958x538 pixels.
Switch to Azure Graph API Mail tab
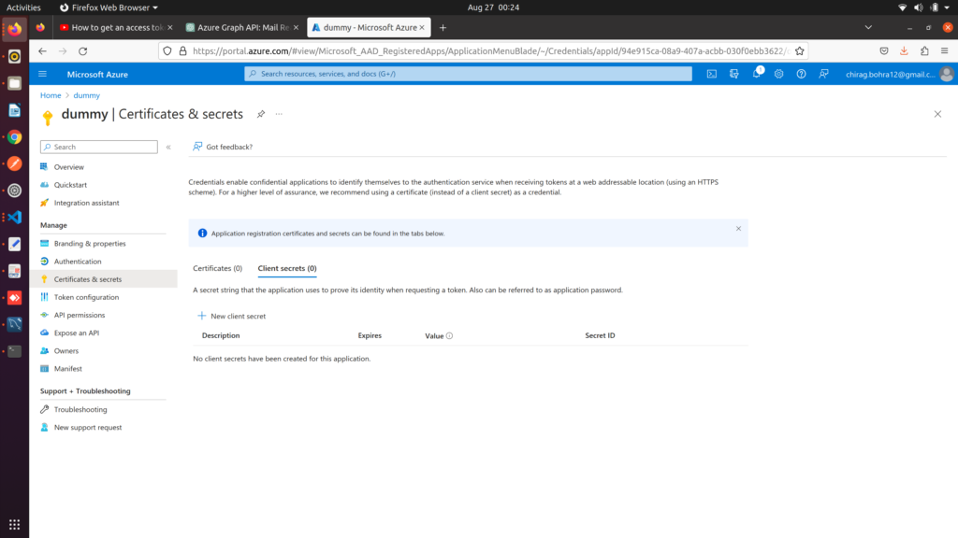pyautogui.click(x=242, y=27)
